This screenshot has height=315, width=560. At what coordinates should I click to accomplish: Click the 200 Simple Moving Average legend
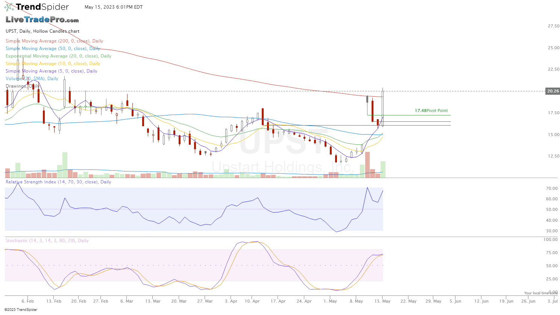54,41
